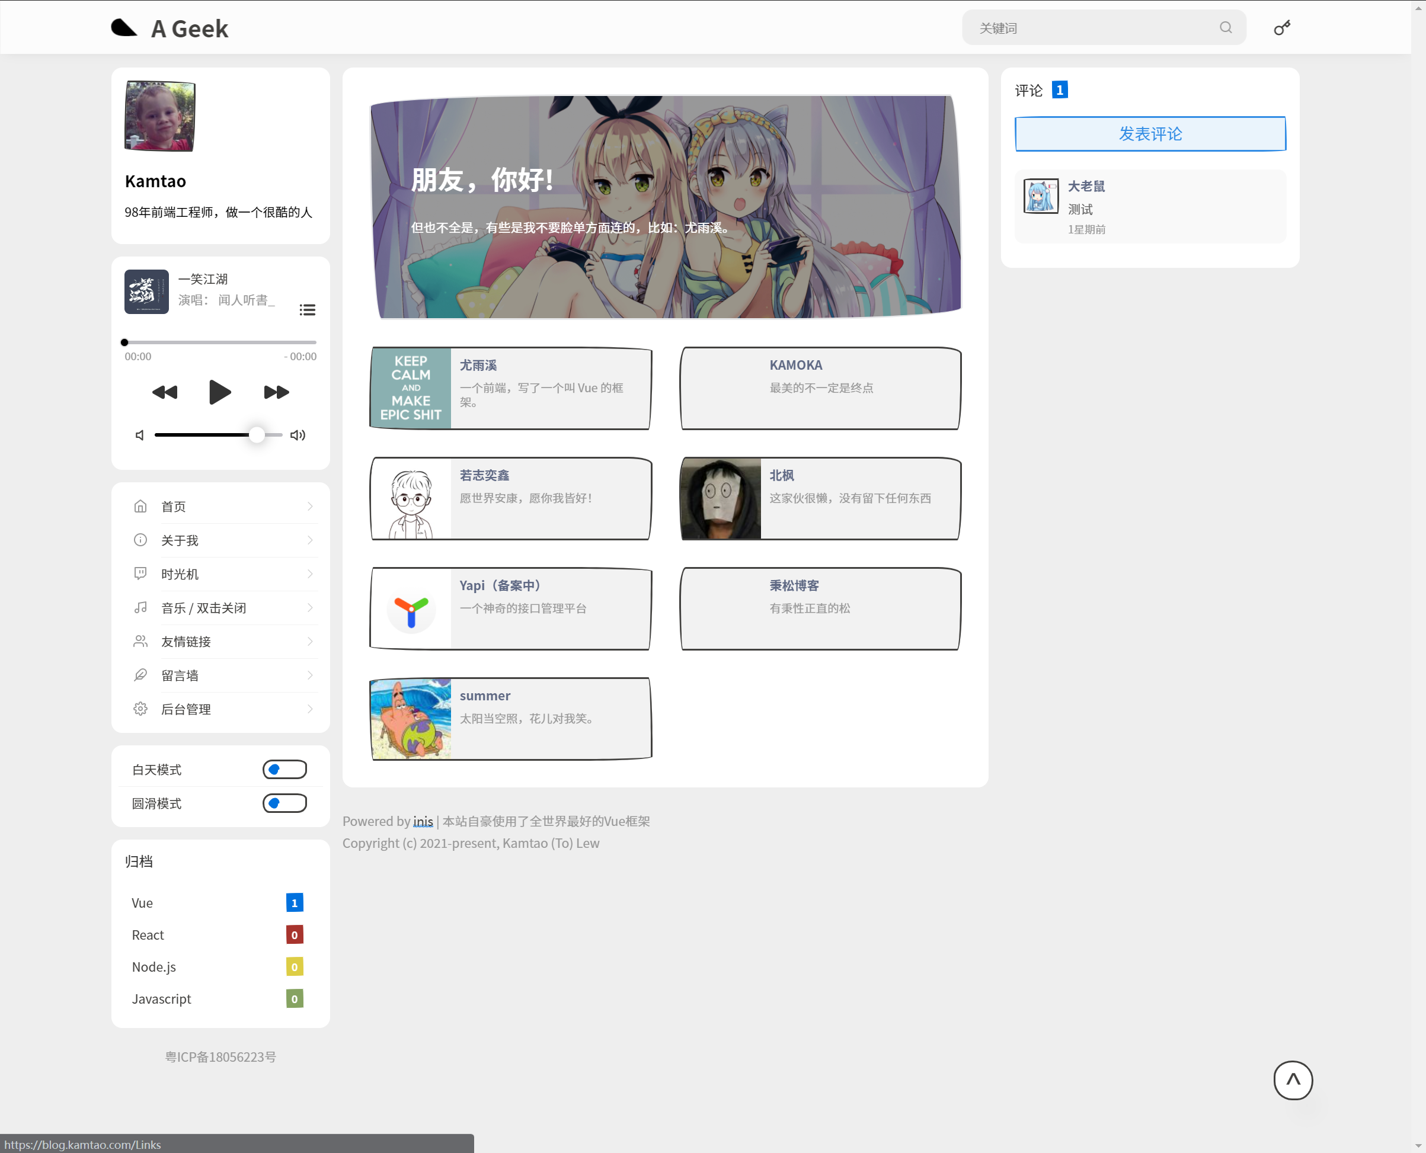Click the search magnifier icon

(x=1225, y=27)
